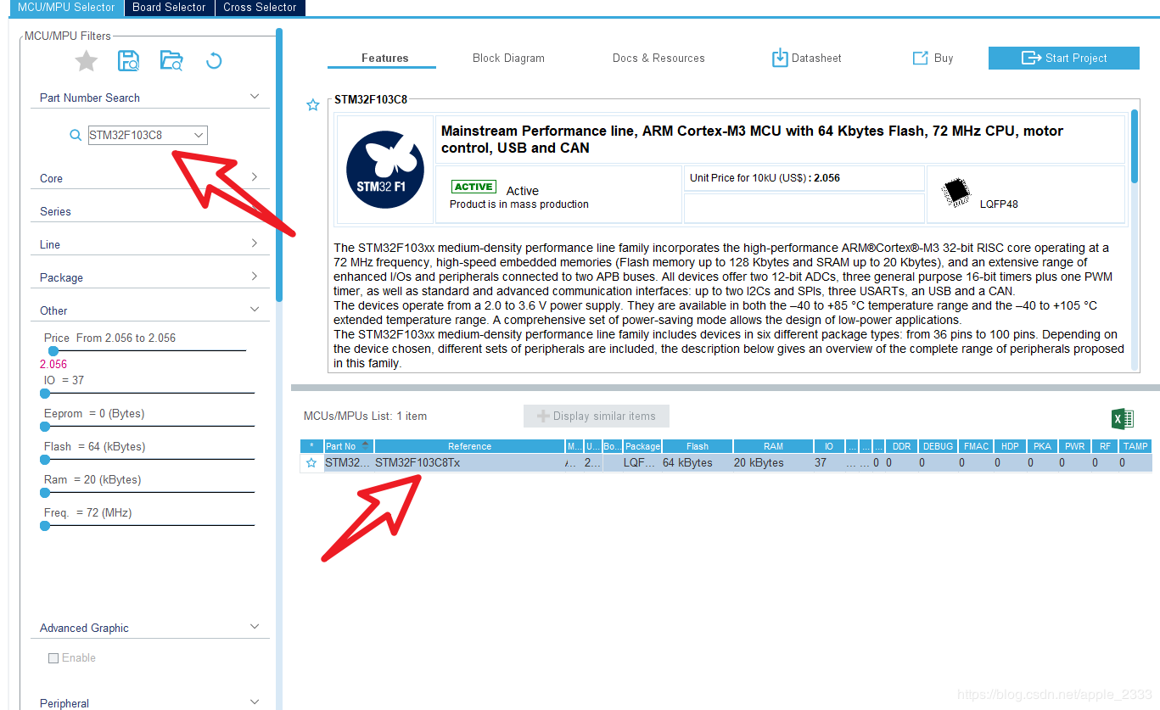
Task: Click the STM32 F1 butterfly logo
Action: point(386,169)
